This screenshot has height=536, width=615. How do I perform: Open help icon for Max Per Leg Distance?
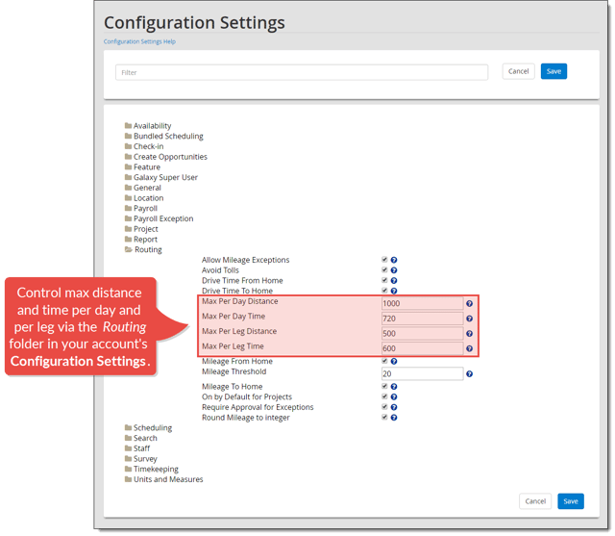pos(469,333)
